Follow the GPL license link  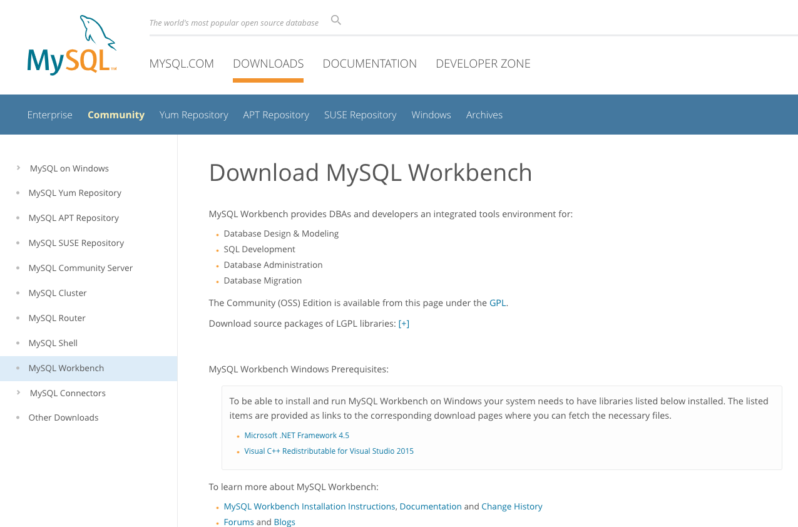point(498,303)
